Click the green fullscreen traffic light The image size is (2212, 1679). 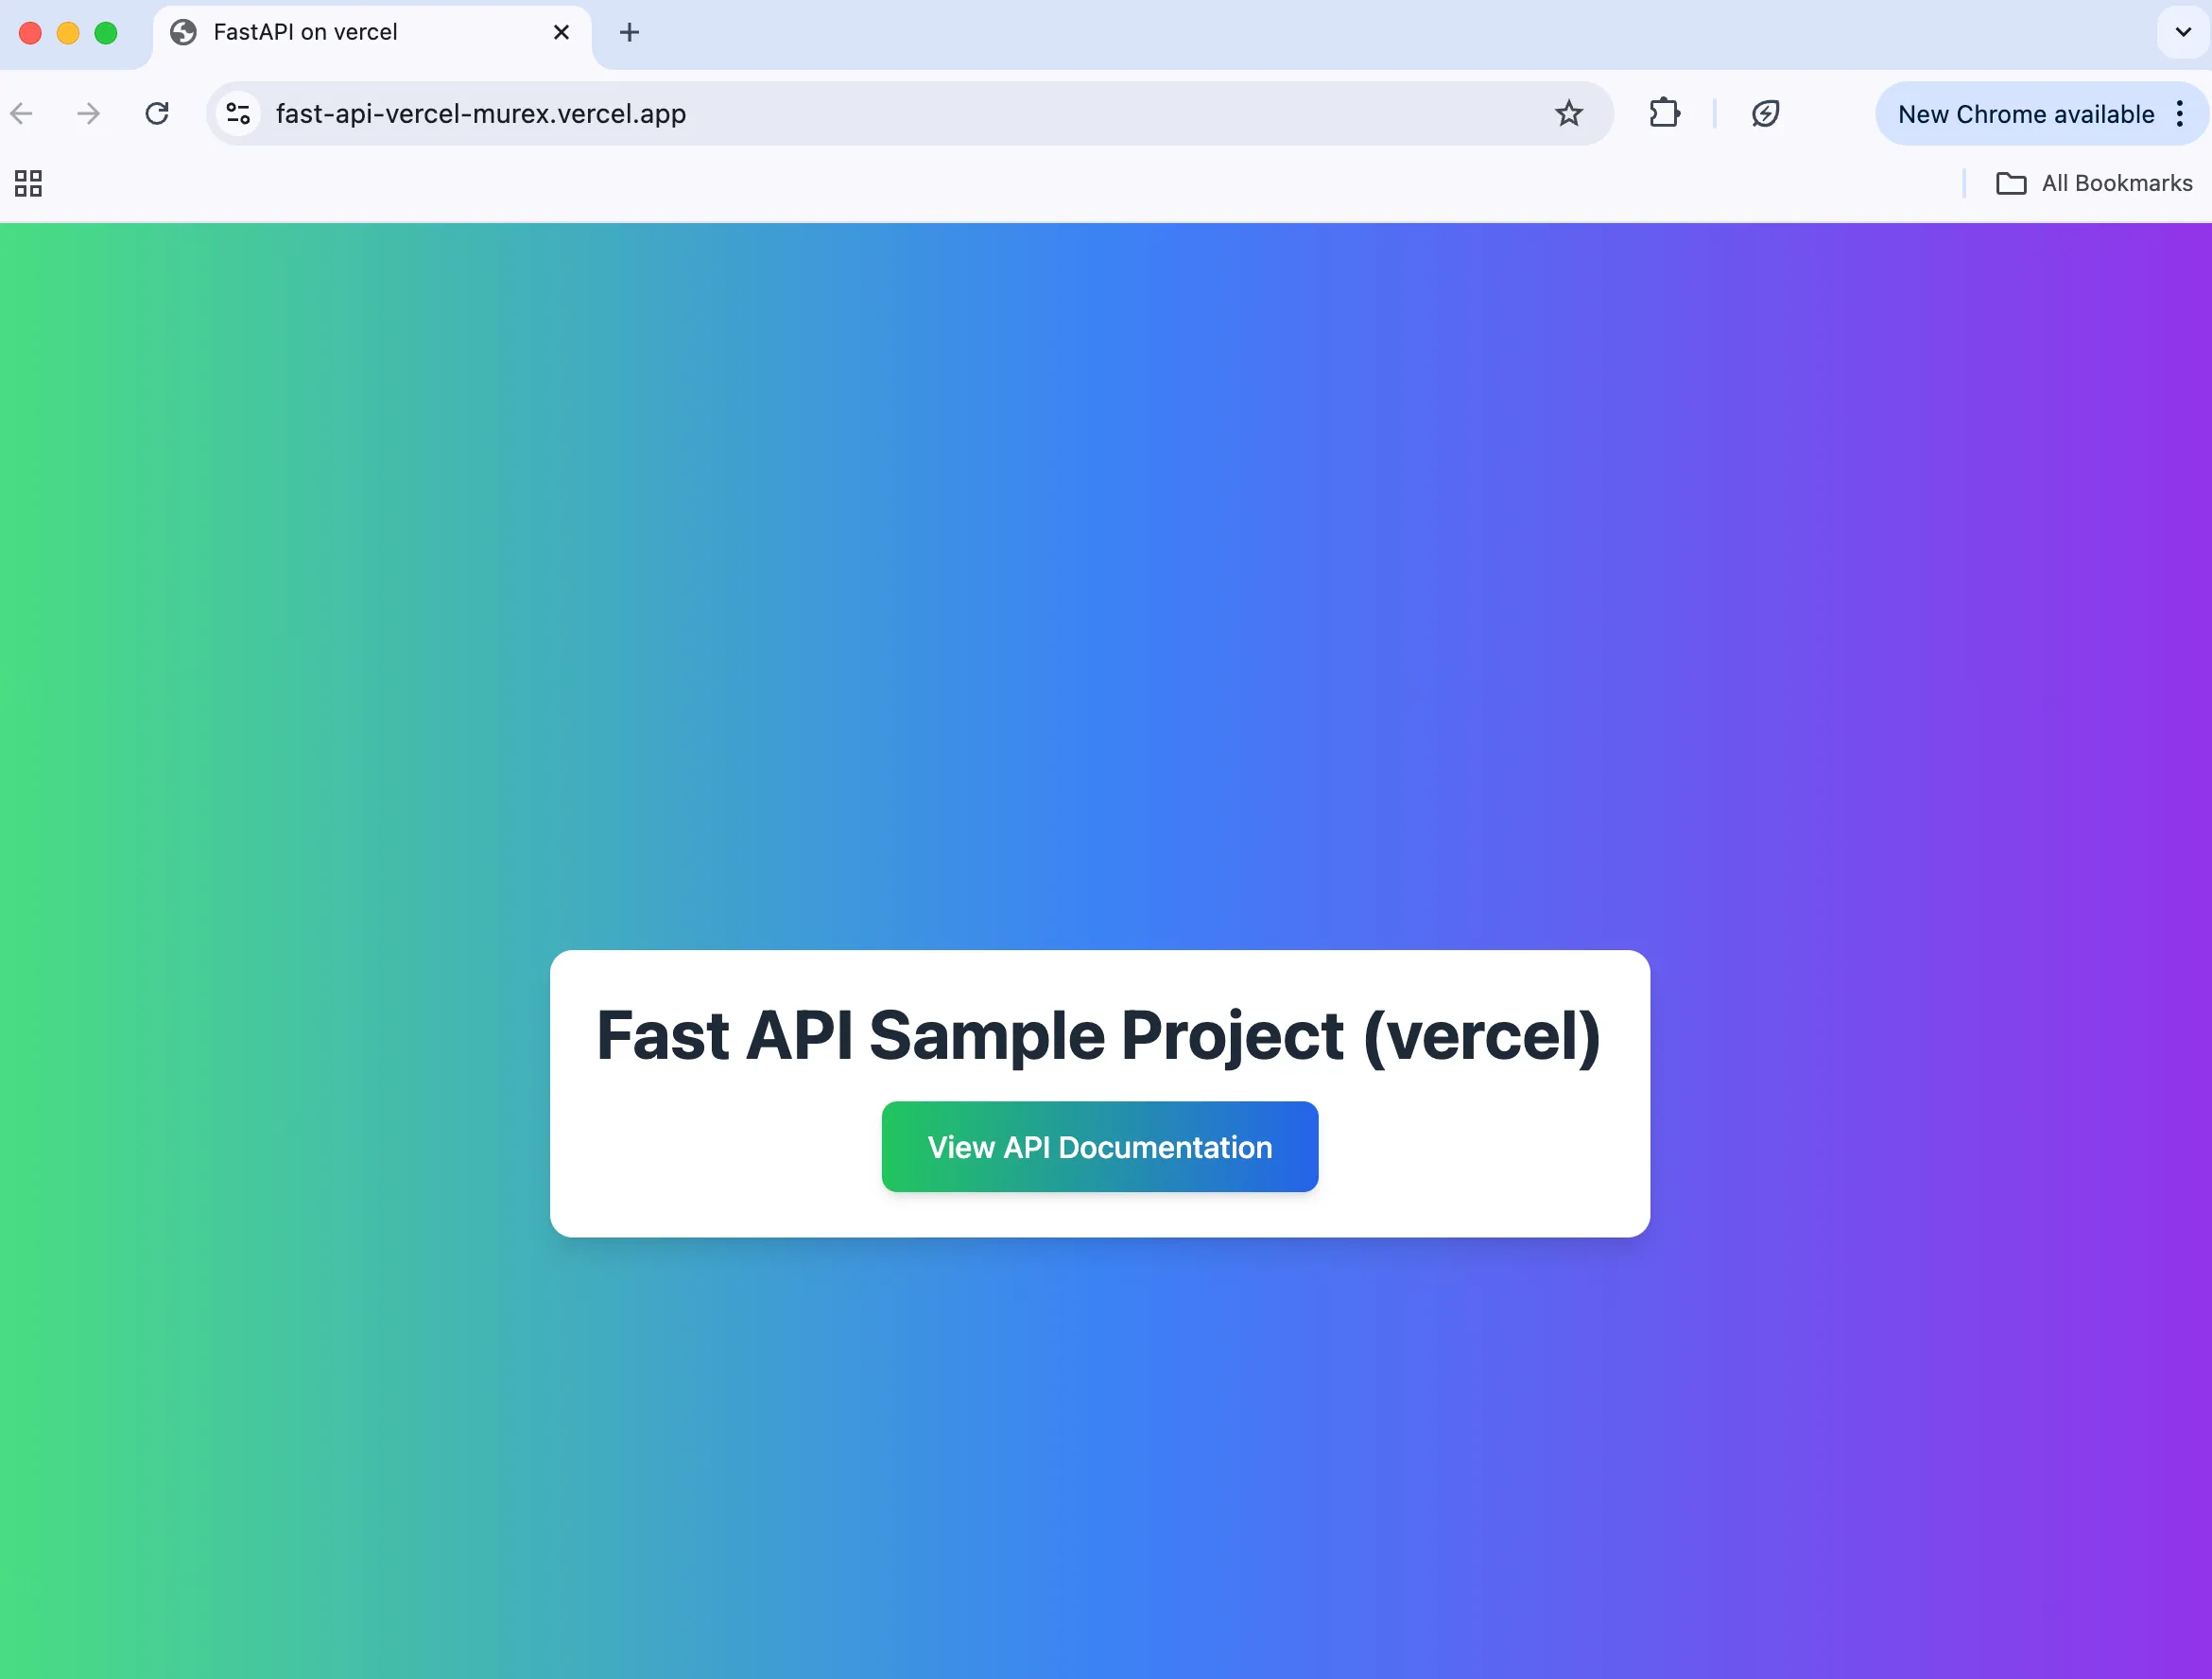pyautogui.click(x=106, y=32)
